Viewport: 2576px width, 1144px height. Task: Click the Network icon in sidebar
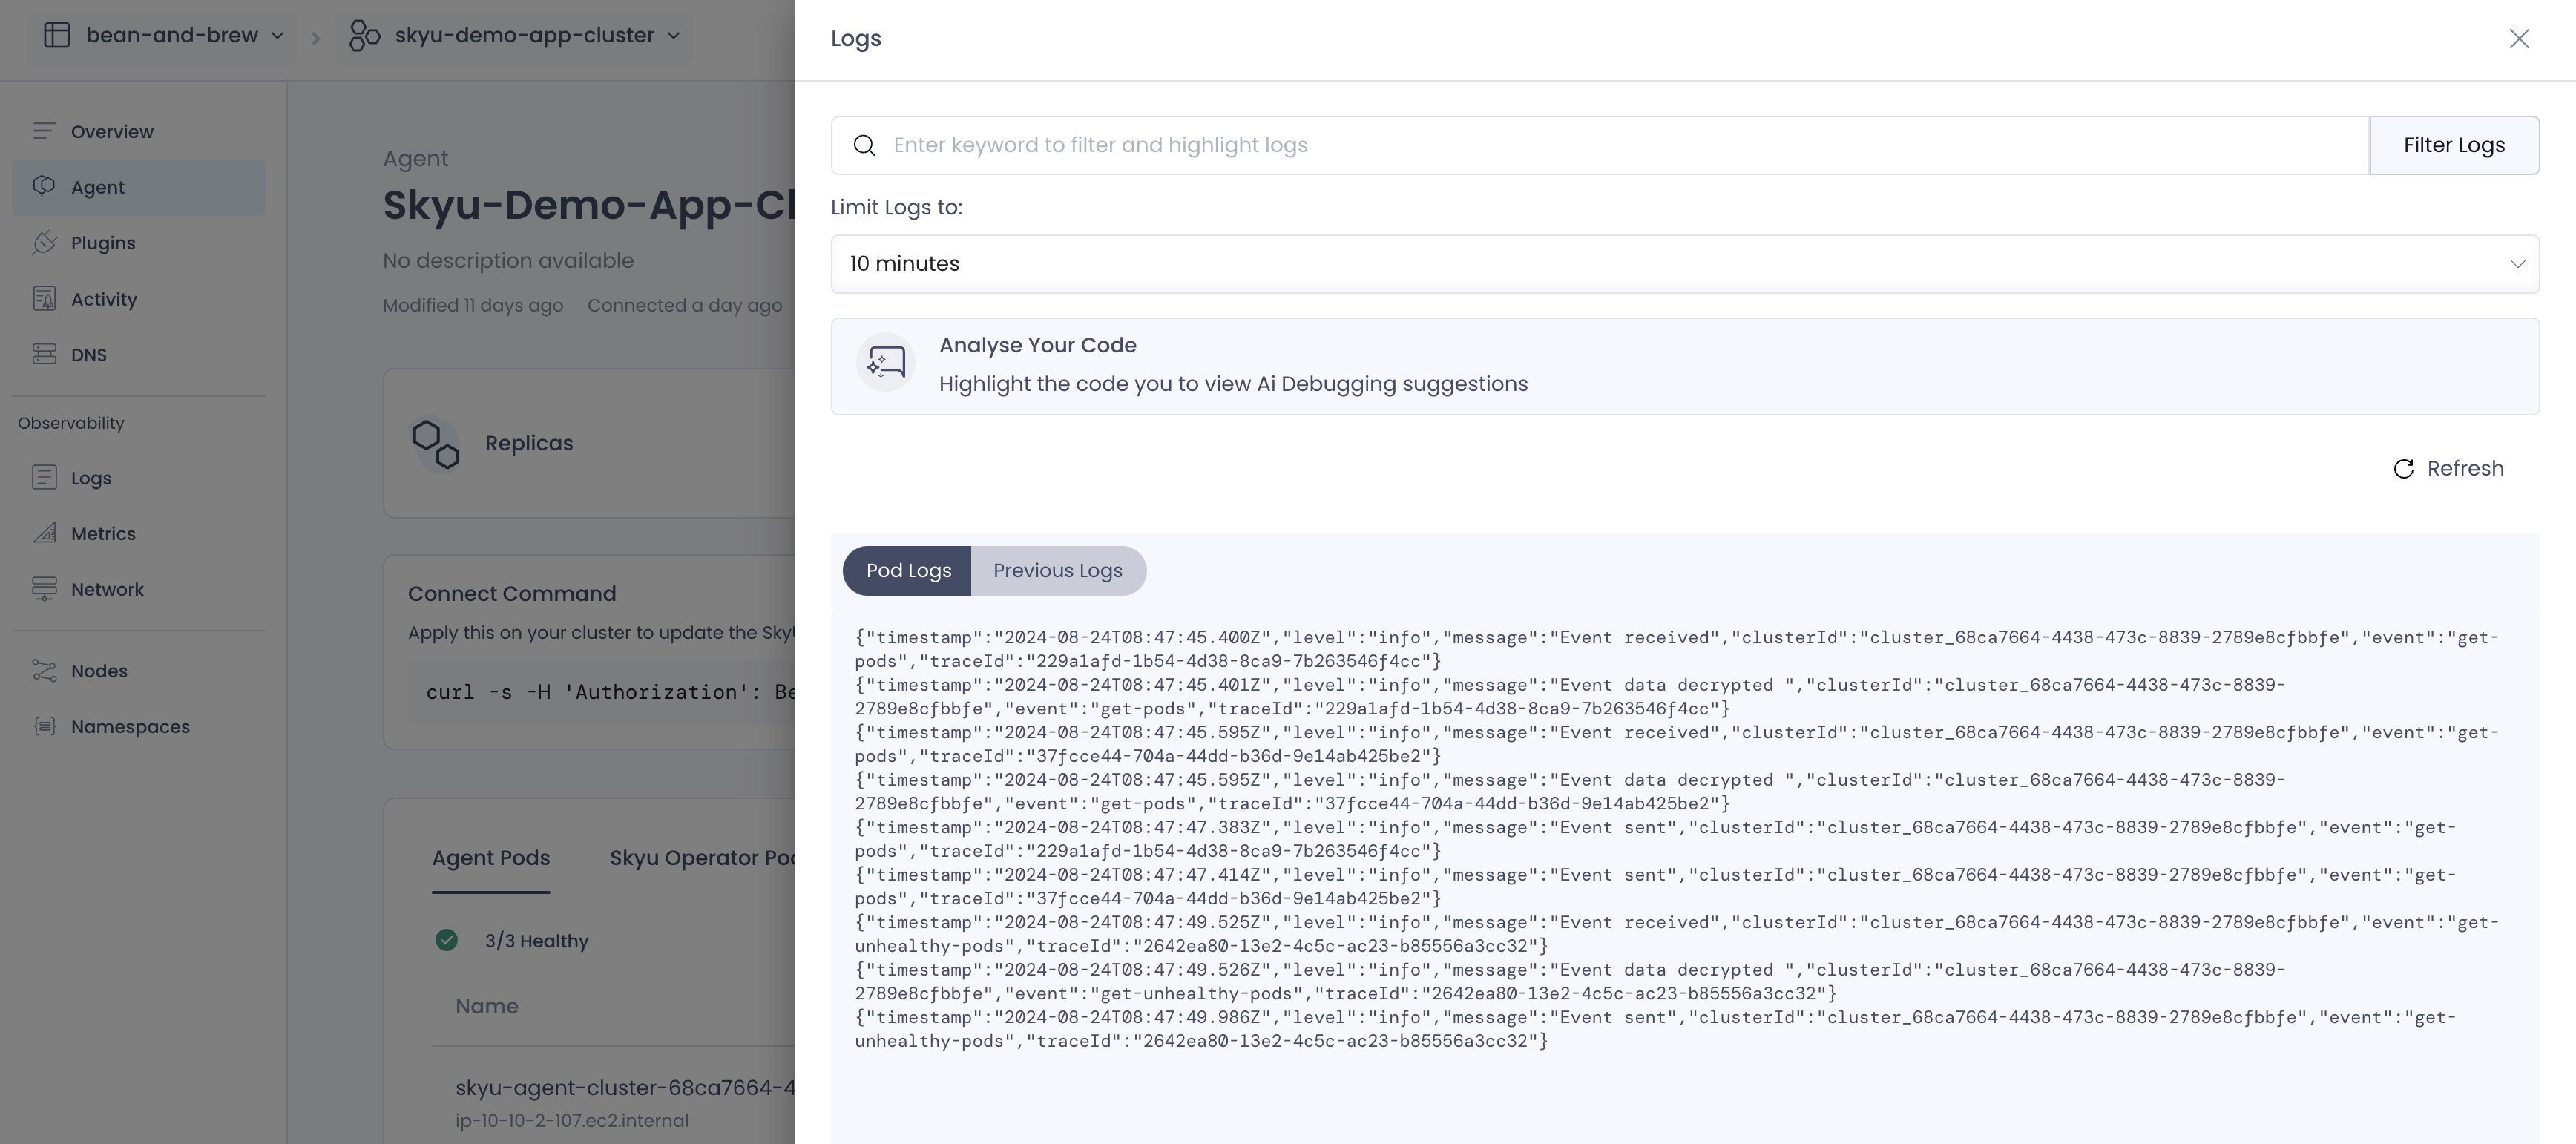coord(44,589)
